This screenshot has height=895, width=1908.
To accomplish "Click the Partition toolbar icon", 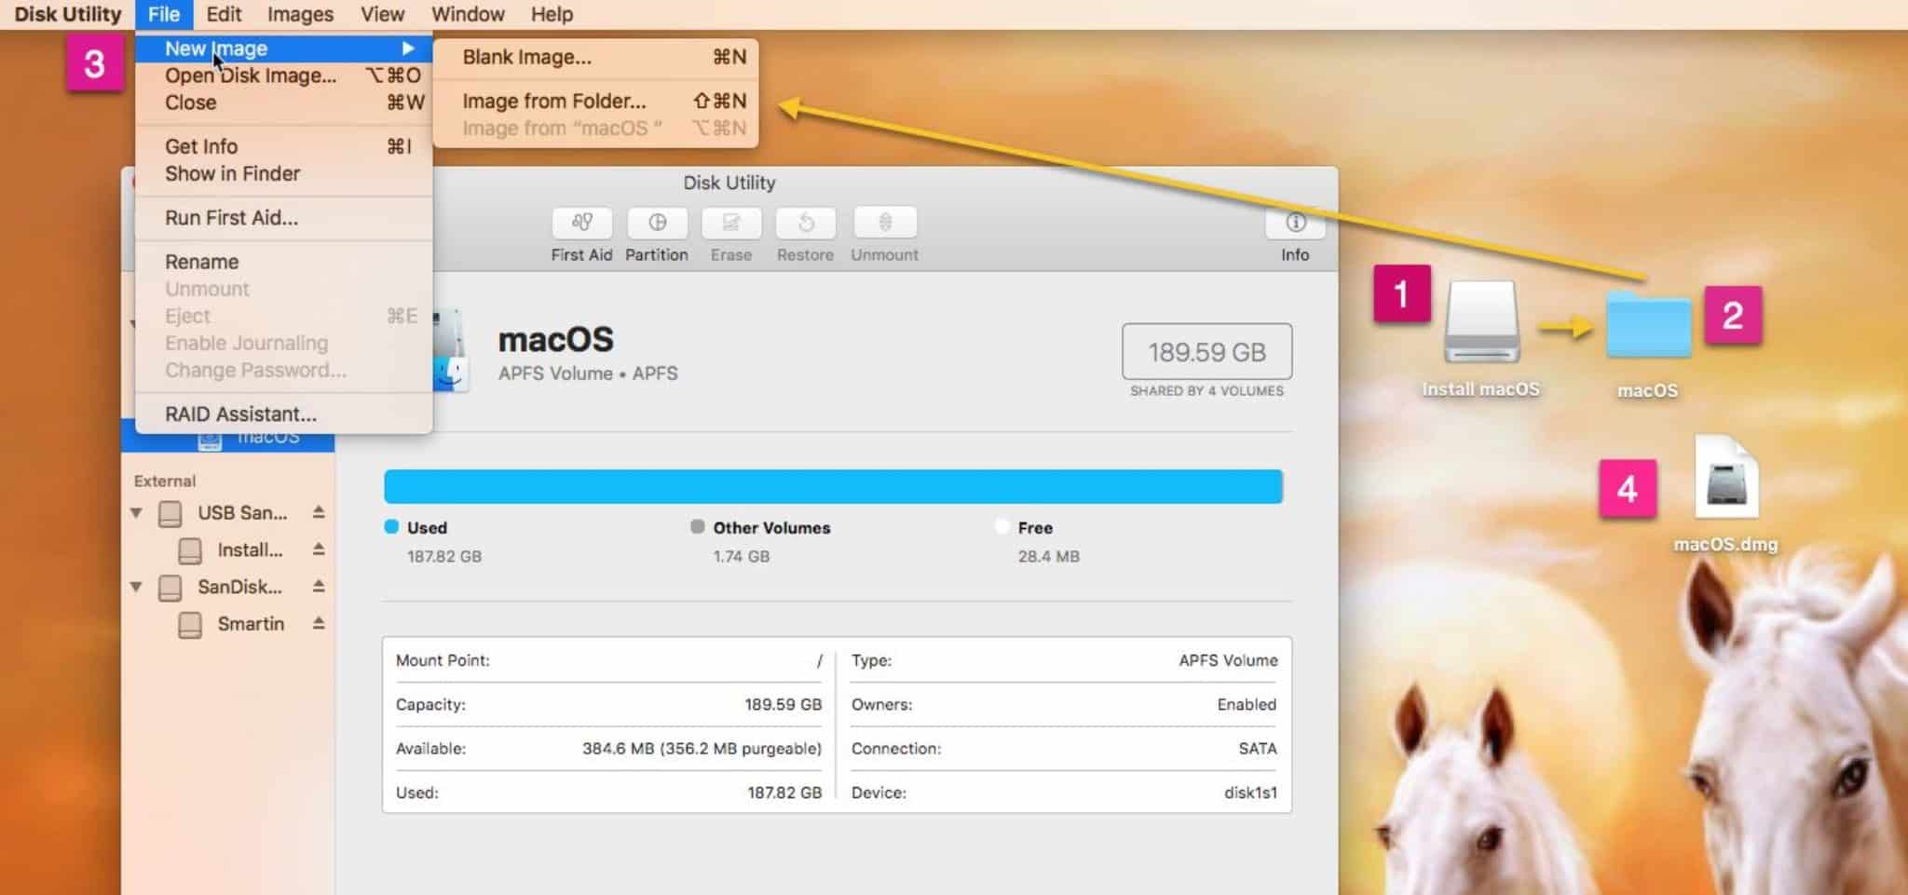I will pyautogui.click(x=657, y=223).
